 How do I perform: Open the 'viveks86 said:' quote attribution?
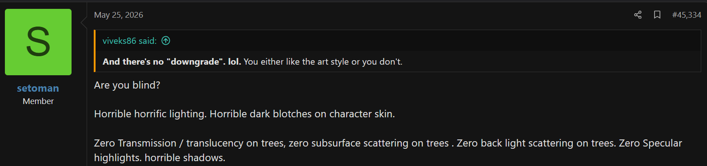tap(130, 41)
